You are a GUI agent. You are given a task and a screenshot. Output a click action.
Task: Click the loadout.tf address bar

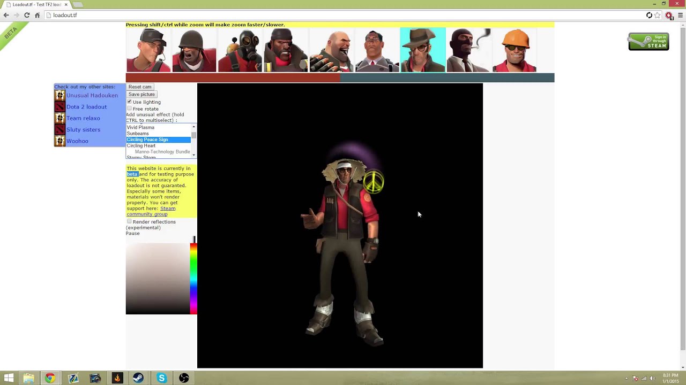343,15
